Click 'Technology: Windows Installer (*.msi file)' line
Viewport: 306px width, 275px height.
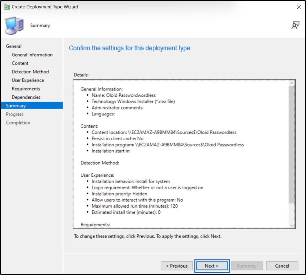point(133,101)
